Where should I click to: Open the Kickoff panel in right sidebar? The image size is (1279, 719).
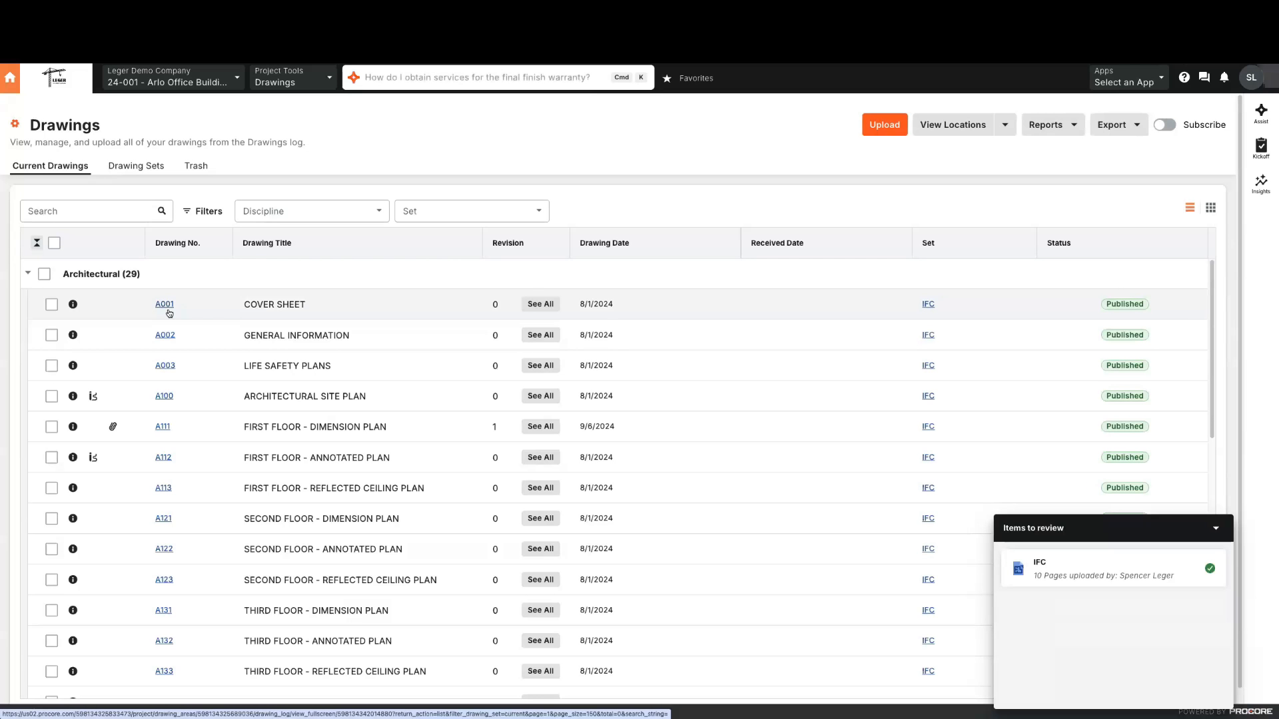[x=1260, y=148]
